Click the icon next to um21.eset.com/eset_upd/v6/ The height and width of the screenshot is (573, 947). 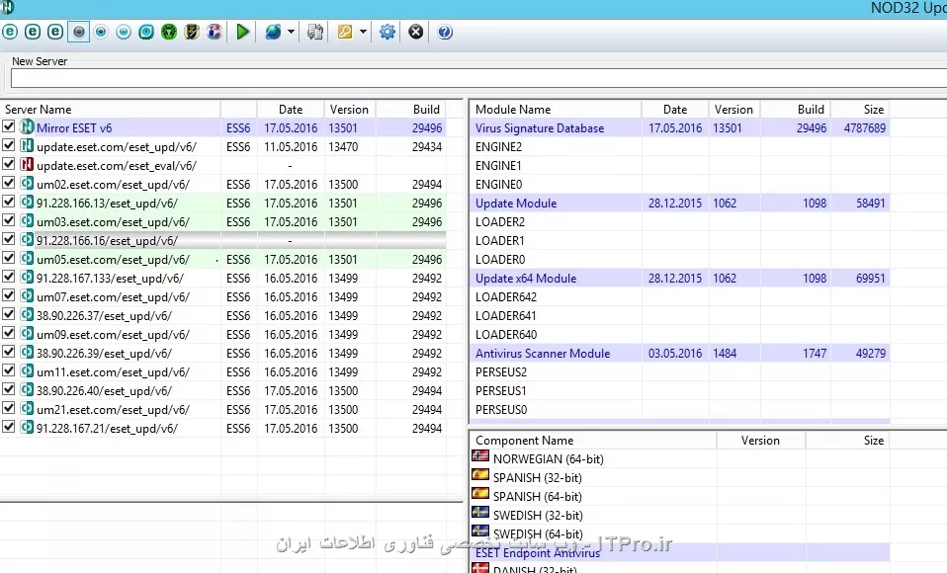pyautogui.click(x=27, y=409)
